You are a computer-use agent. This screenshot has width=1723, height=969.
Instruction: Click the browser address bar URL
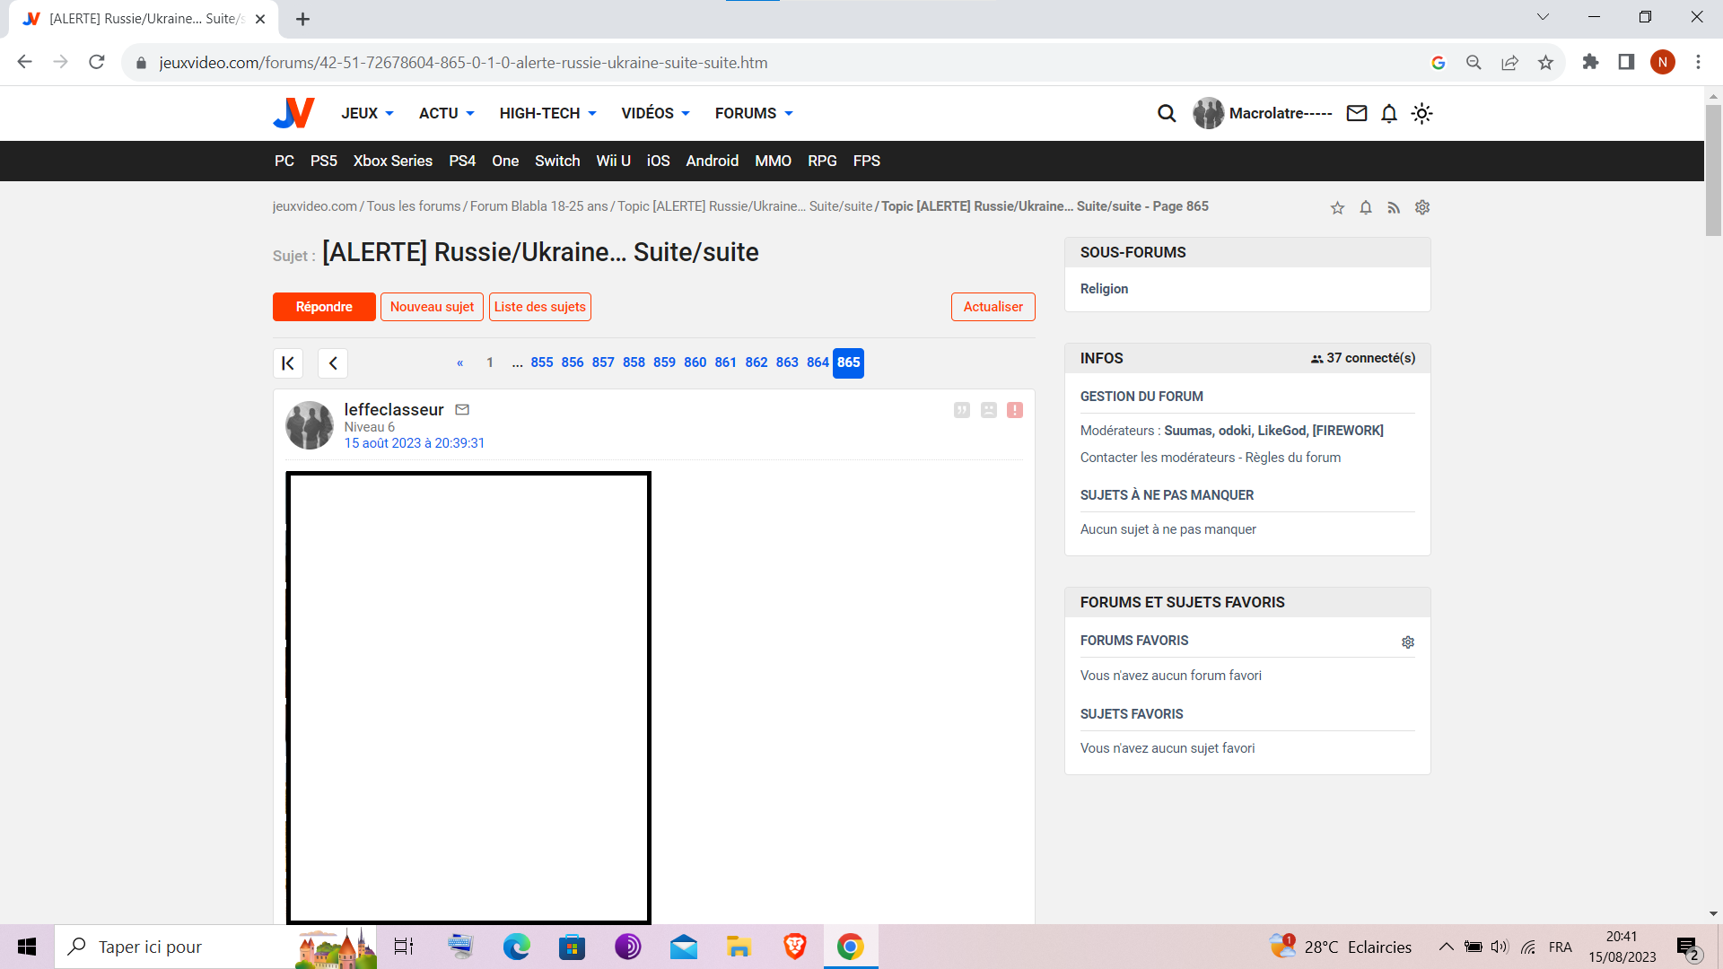click(x=463, y=63)
